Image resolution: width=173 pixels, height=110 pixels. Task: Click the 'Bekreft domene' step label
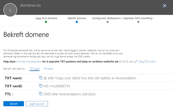click(x=77, y=18)
